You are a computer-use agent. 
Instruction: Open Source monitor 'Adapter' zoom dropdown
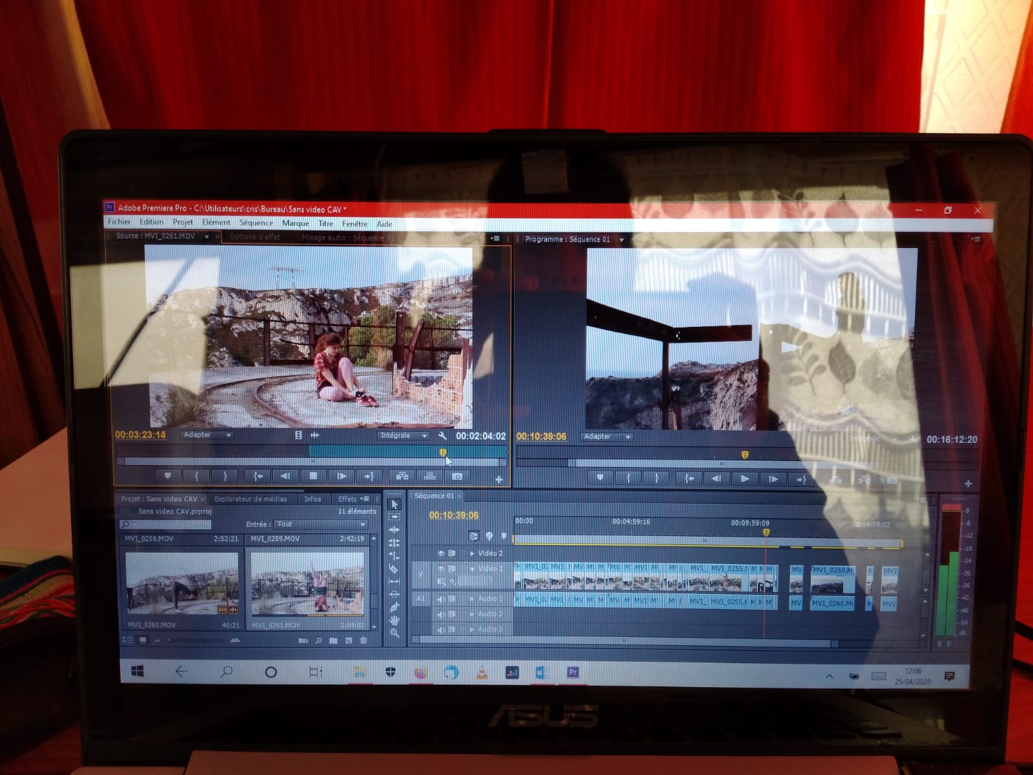(x=207, y=435)
